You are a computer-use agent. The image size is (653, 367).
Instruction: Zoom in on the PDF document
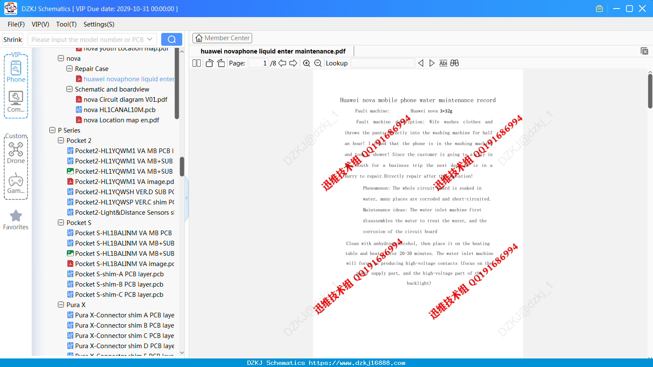coord(307,63)
